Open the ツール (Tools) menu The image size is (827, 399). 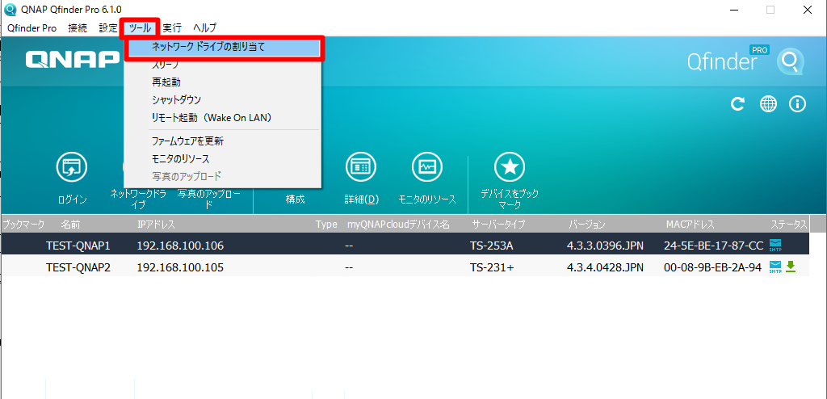point(140,28)
